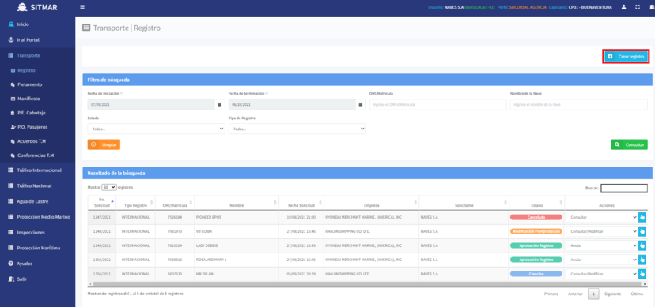Click the SITMAR ship logo
Screen dimensions: 655x307
coord(22,7)
